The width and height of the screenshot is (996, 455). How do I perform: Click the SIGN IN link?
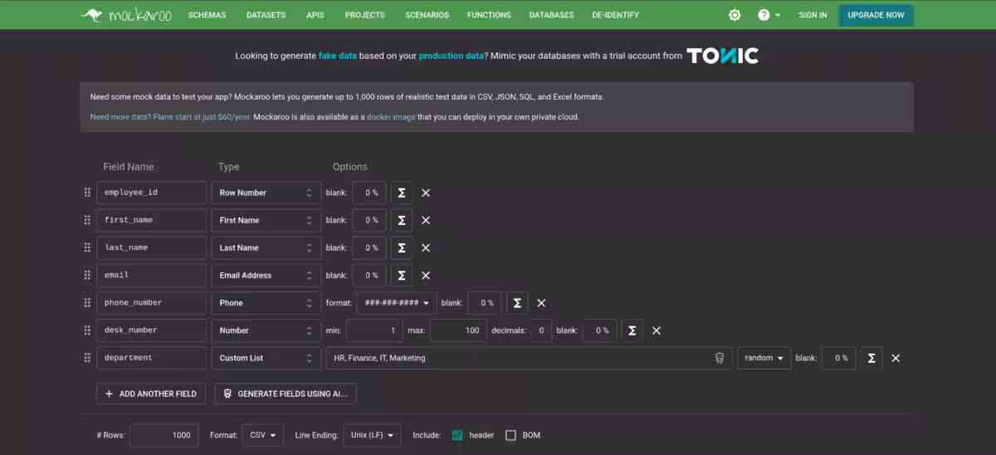[813, 15]
